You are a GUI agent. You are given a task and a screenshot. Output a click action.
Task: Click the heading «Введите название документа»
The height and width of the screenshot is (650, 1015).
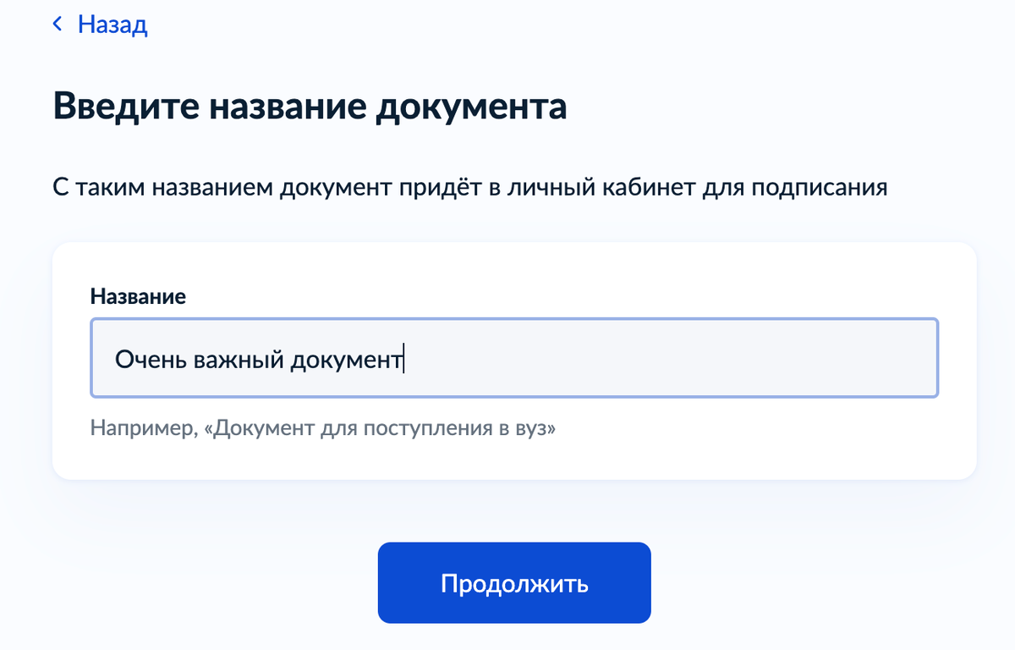click(310, 107)
